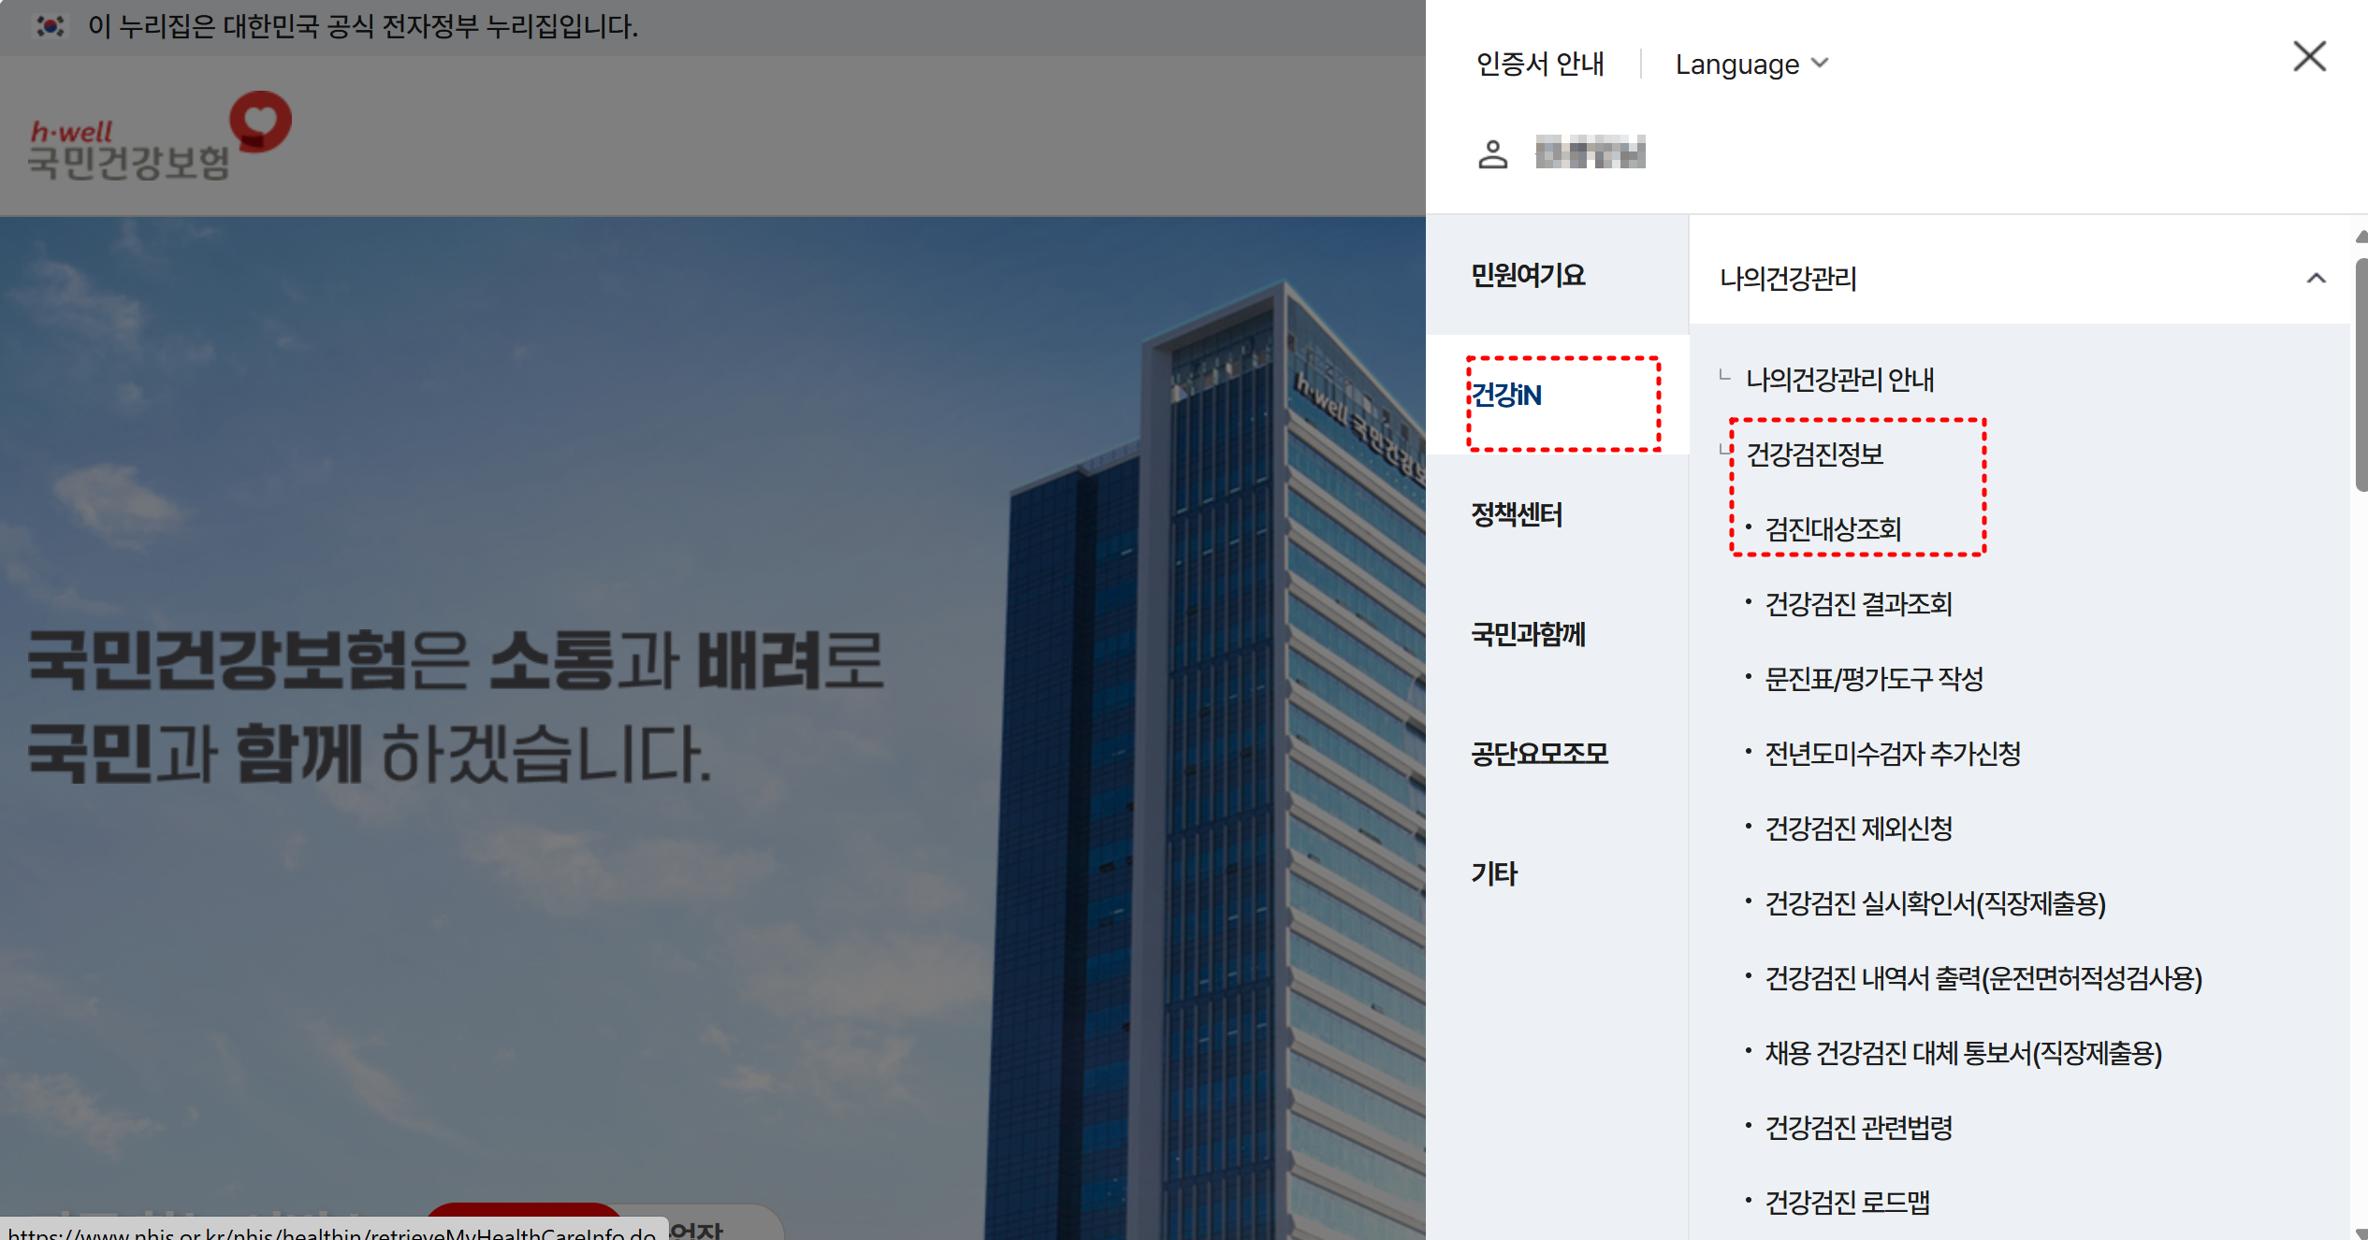Open 검진대상조회 link

1832,530
